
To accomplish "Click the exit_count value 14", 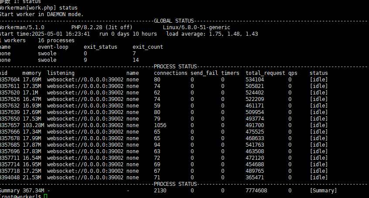I will [x=136, y=60].
